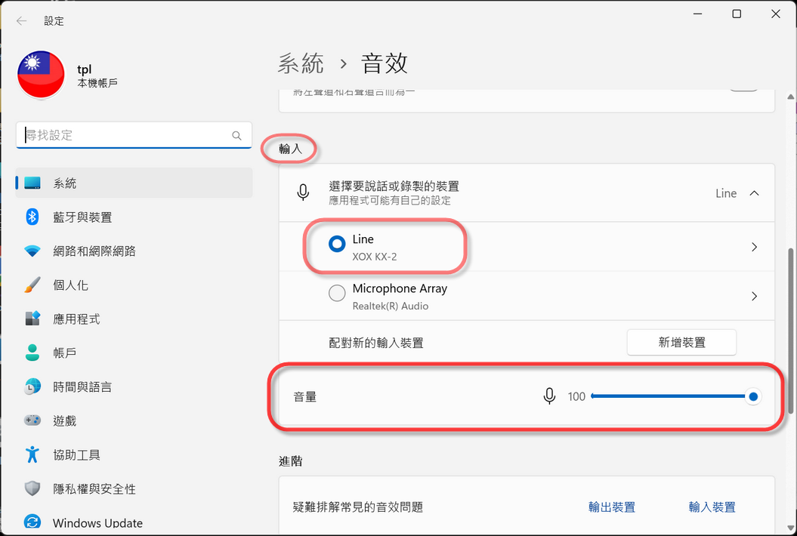Open 個人化 paintbrush icon
Image resolution: width=797 pixels, height=536 pixels.
point(32,285)
